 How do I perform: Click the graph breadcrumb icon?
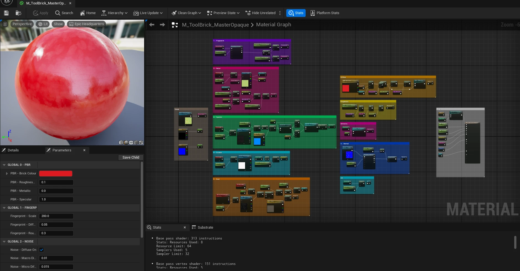pos(175,25)
